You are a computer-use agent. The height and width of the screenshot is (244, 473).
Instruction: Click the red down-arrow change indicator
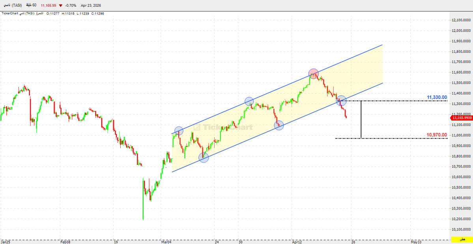pyautogui.click(x=61, y=6)
